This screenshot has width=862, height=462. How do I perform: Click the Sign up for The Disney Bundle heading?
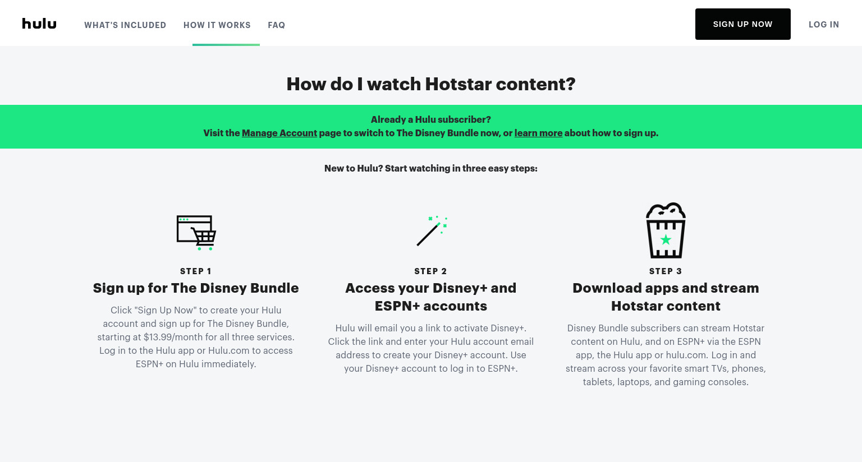pos(196,288)
